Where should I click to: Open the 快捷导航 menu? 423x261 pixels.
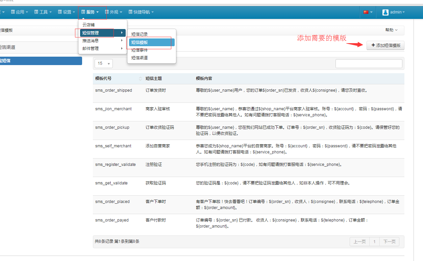click(x=141, y=12)
